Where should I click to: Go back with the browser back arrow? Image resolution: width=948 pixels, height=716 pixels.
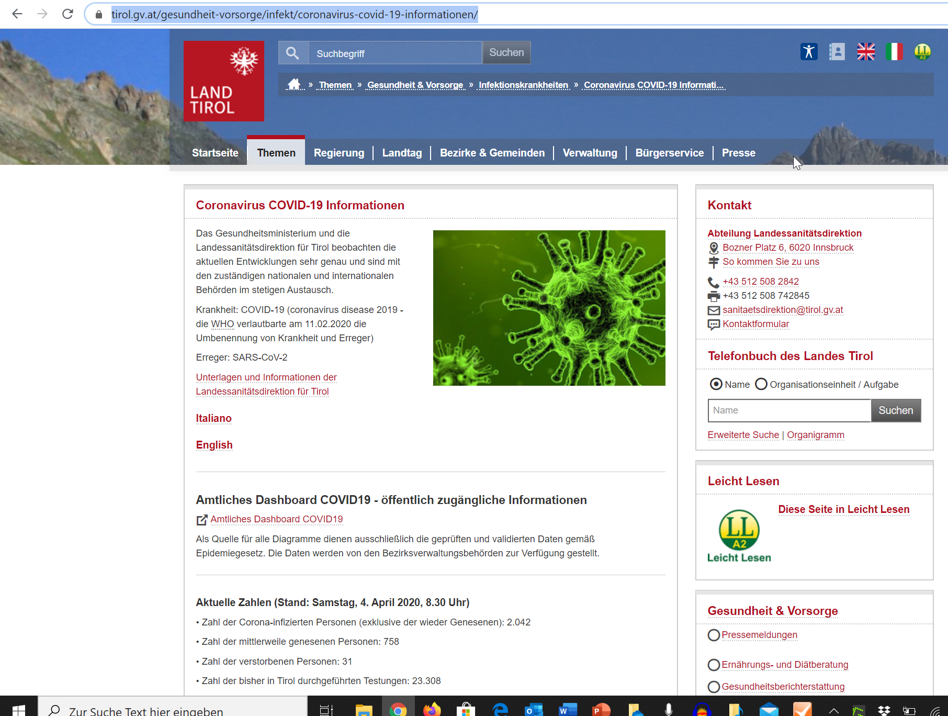(x=17, y=14)
